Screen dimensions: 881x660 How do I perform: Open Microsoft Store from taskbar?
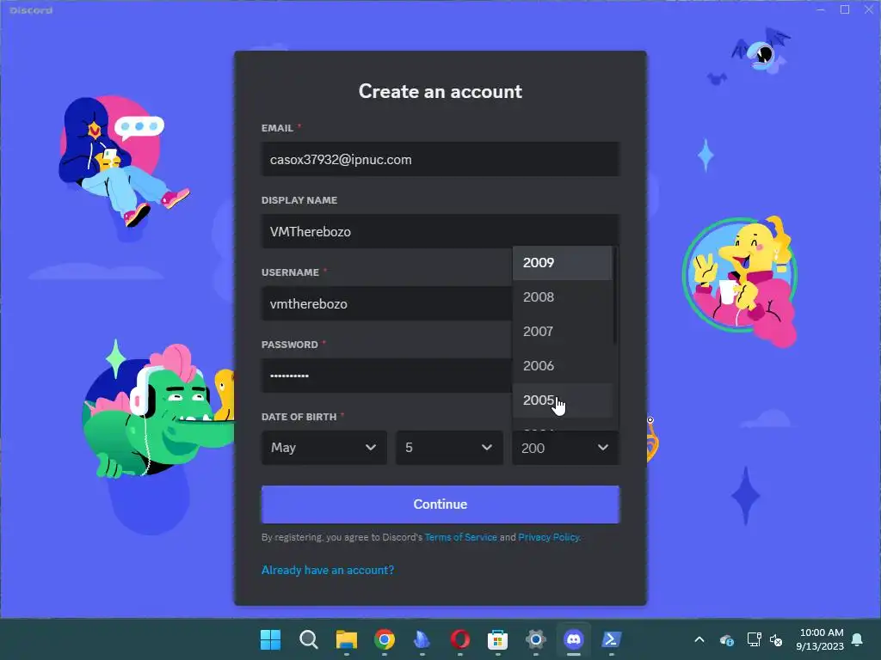(x=498, y=639)
